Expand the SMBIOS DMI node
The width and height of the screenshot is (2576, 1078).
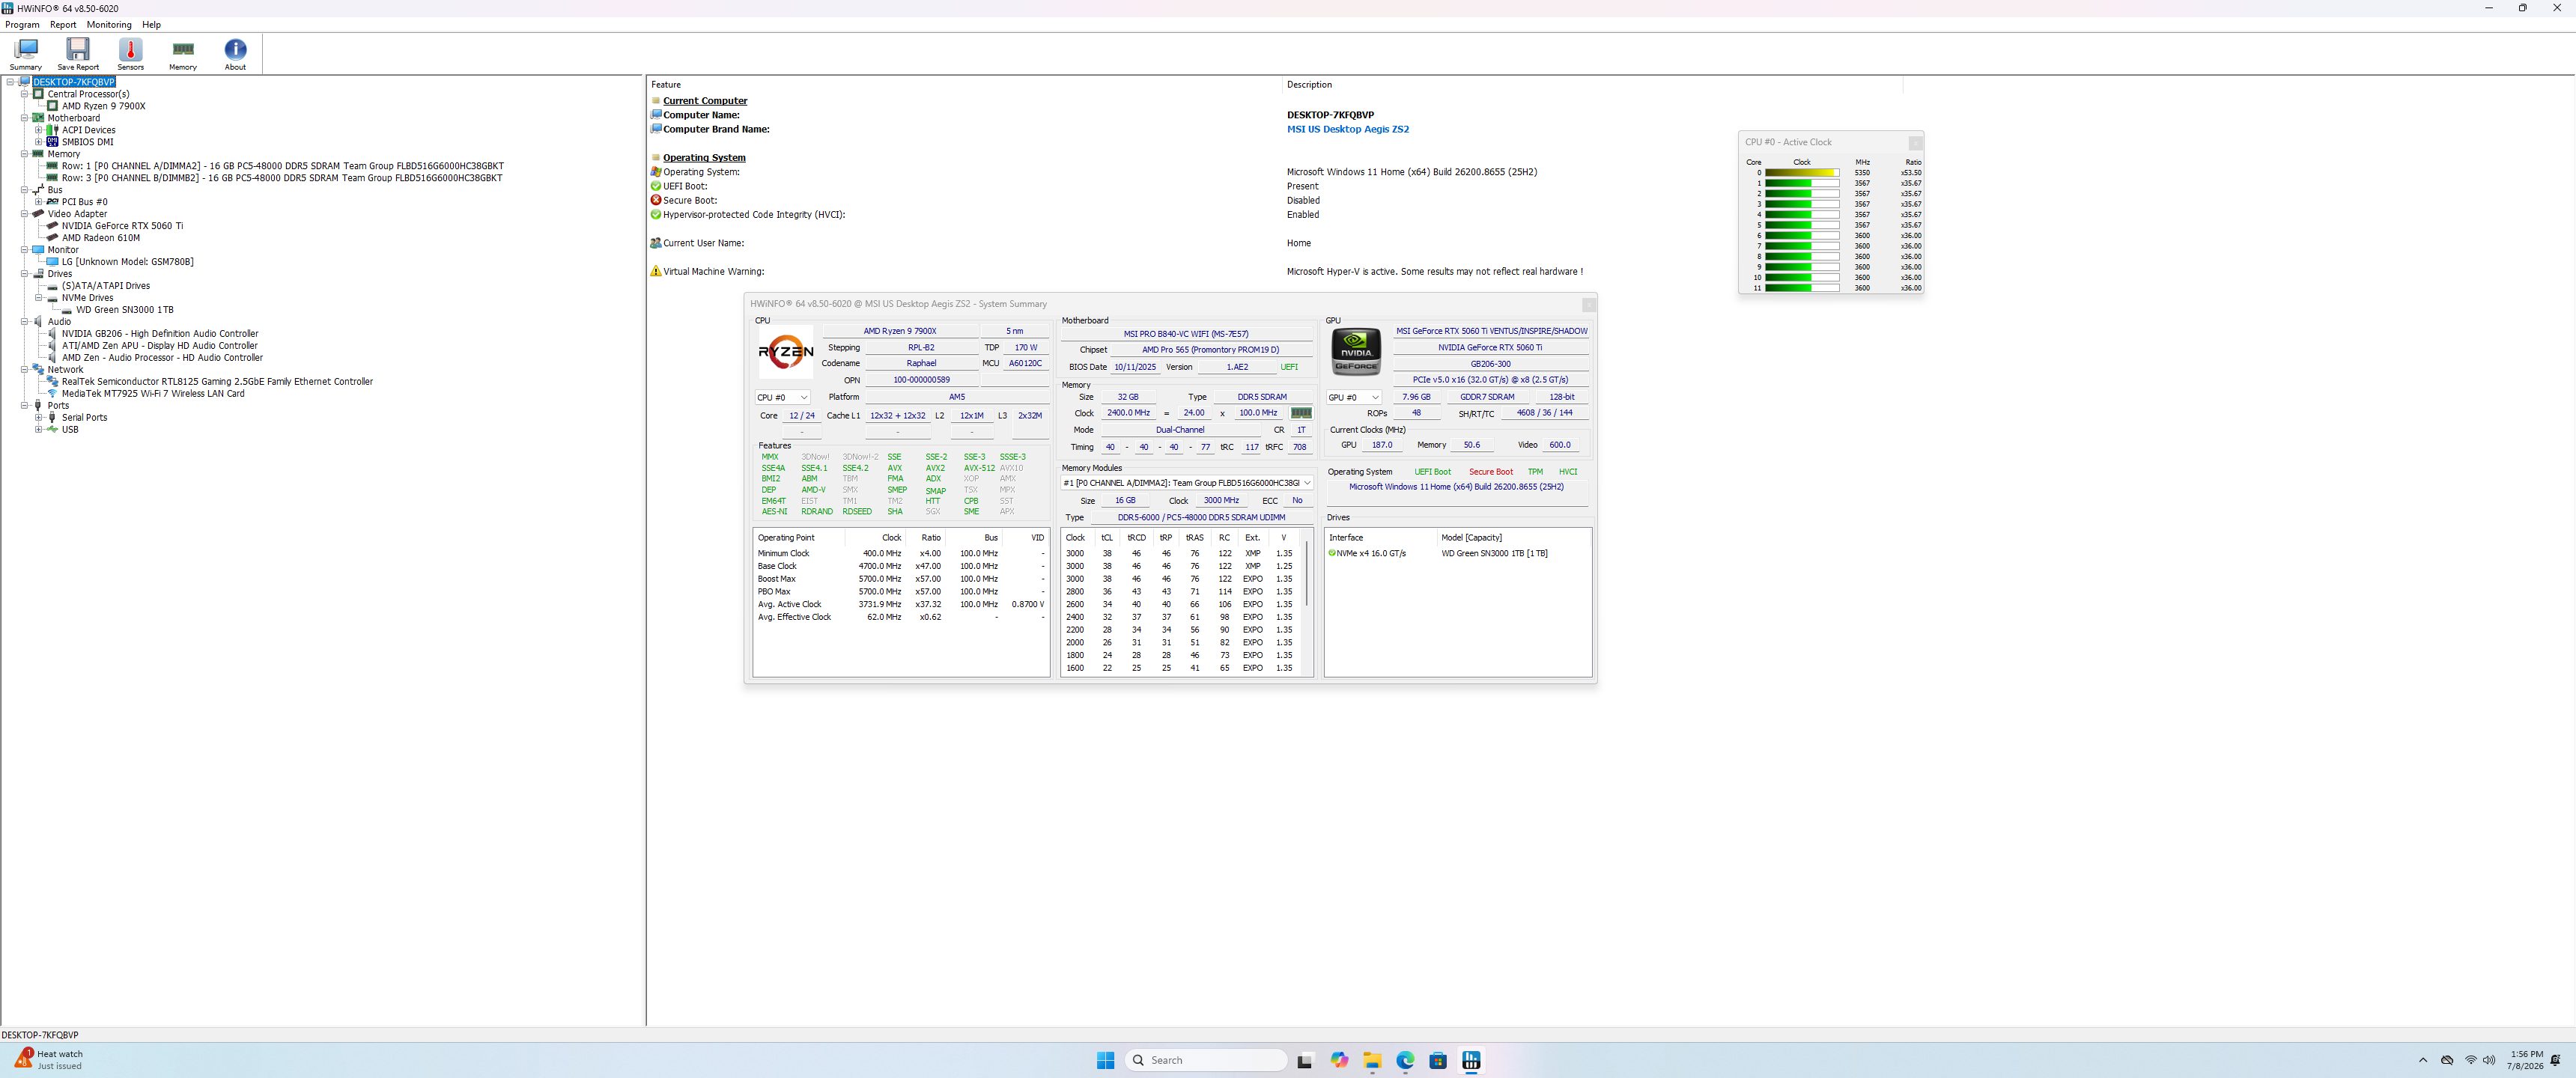(38, 142)
